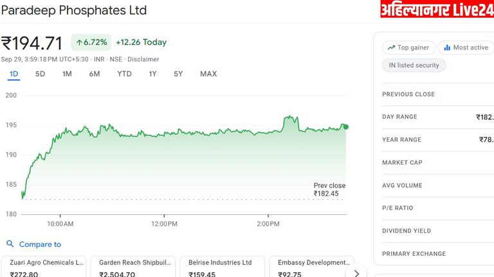Screen dimensions: 494x277
Task: Click the IN listed security chip
Action: point(414,65)
